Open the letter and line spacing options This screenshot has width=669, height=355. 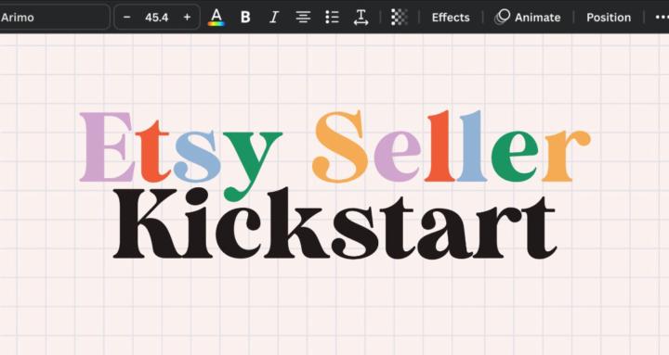tap(361, 18)
